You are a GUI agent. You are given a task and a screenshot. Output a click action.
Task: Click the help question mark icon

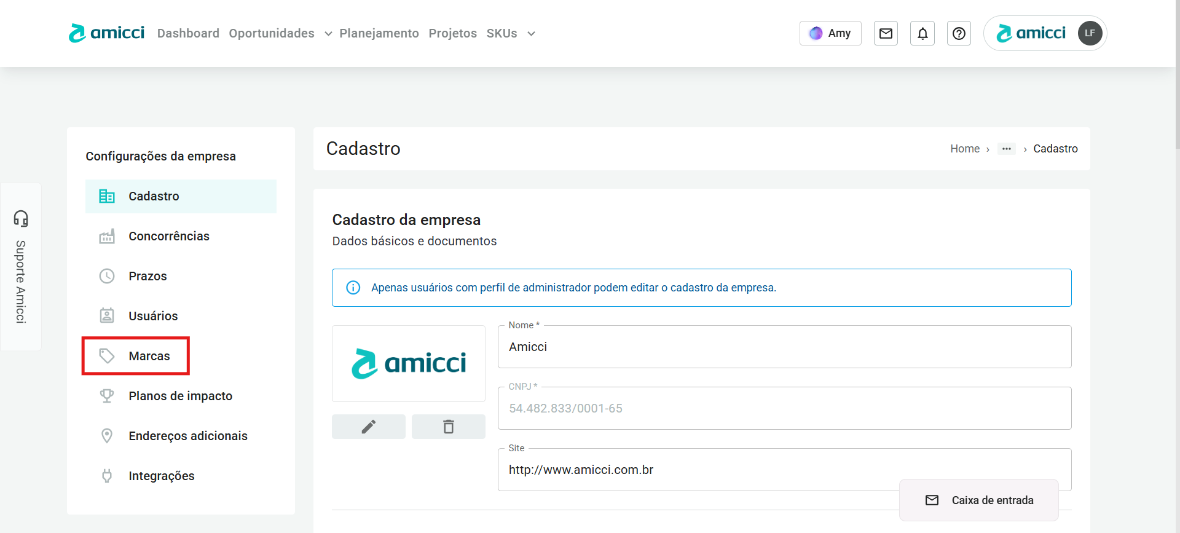click(959, 33)
